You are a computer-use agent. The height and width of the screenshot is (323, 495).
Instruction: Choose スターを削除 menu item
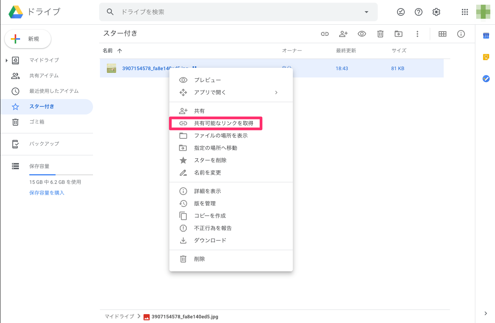231,160
